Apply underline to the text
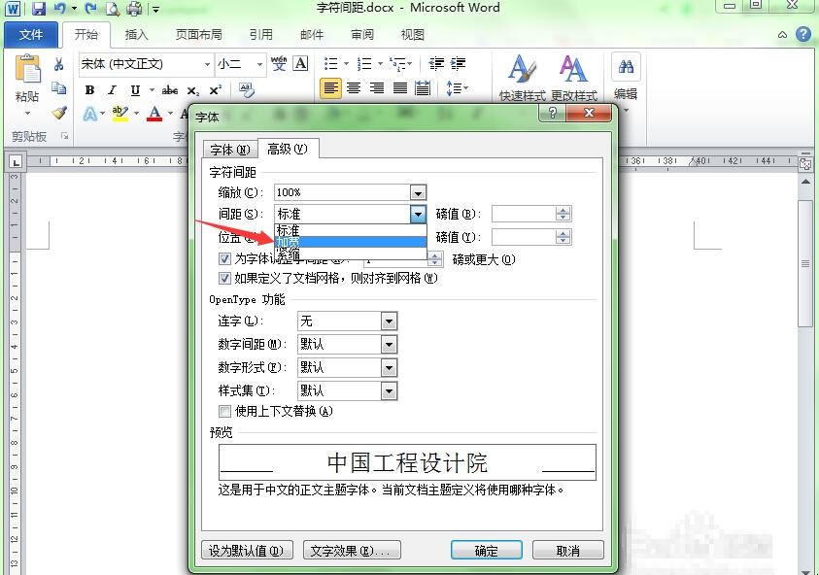Viewport: 819px width, 575px height. coord(134,89)
